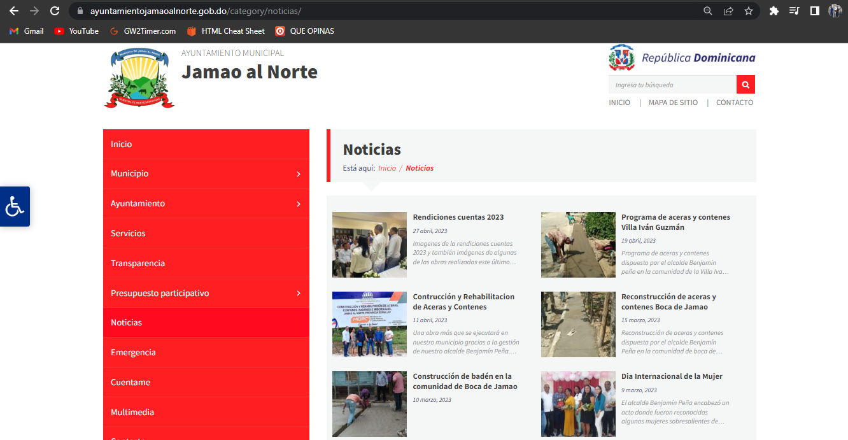848x440 pixels.
Task: Click the AYUNTAMIENTO MUNICIPAL header text
Action: point(232,53)
